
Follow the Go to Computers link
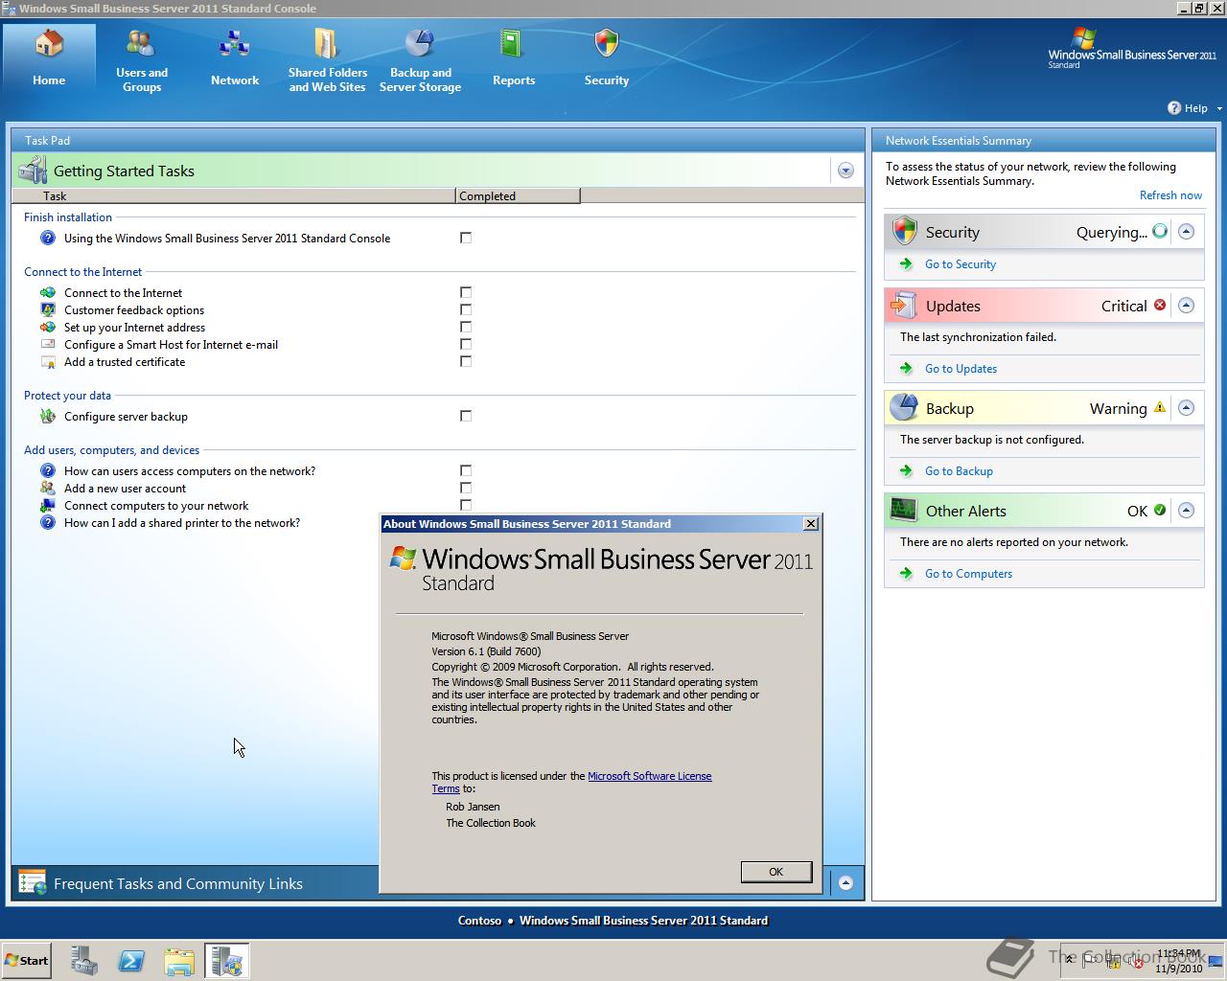click(968, 574)
